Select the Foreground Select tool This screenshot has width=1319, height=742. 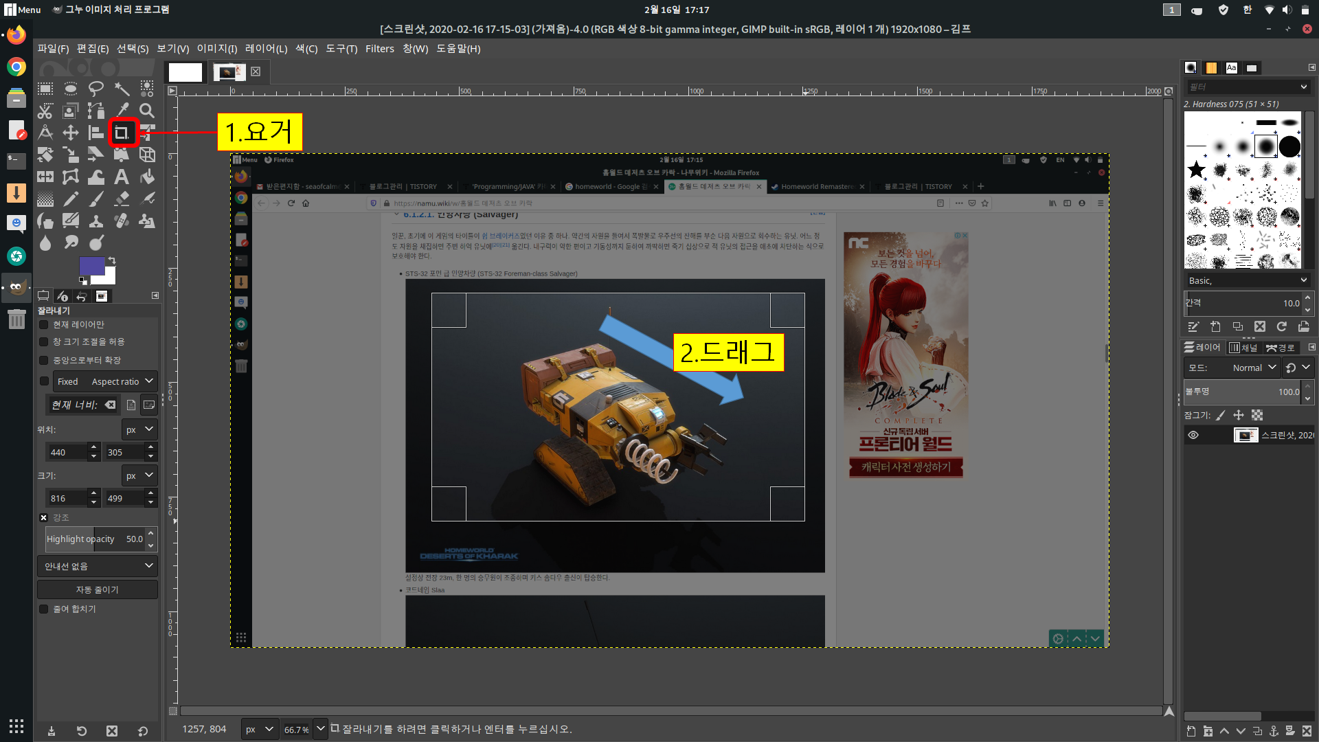71,111
